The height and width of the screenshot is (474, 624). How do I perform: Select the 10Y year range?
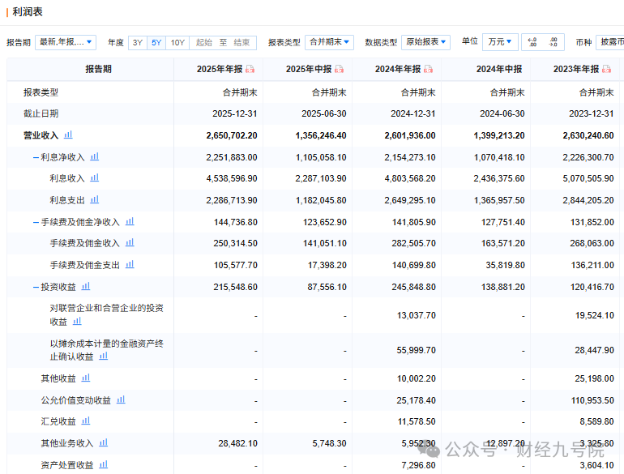coord(177,43)
